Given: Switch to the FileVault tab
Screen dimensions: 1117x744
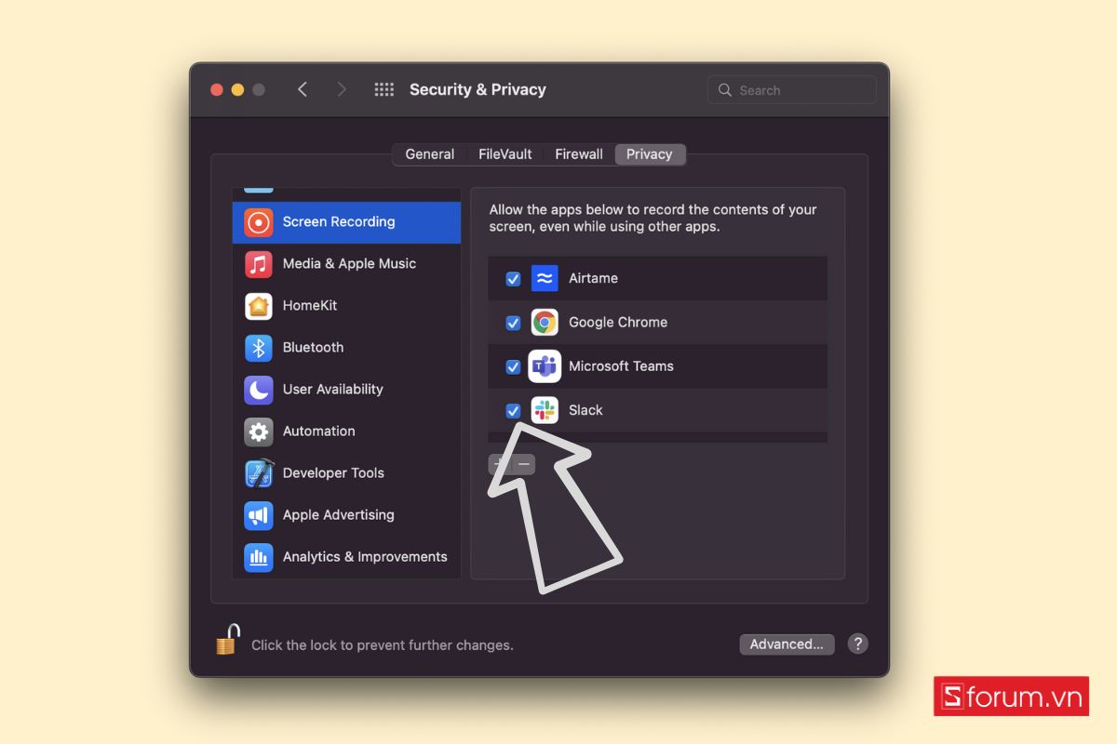Looking at the screenshot, I should (505, 154).
